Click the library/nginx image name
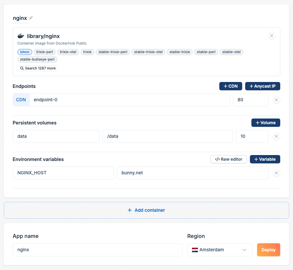Screen dimensions: 293x270 [x=43, y=36]
